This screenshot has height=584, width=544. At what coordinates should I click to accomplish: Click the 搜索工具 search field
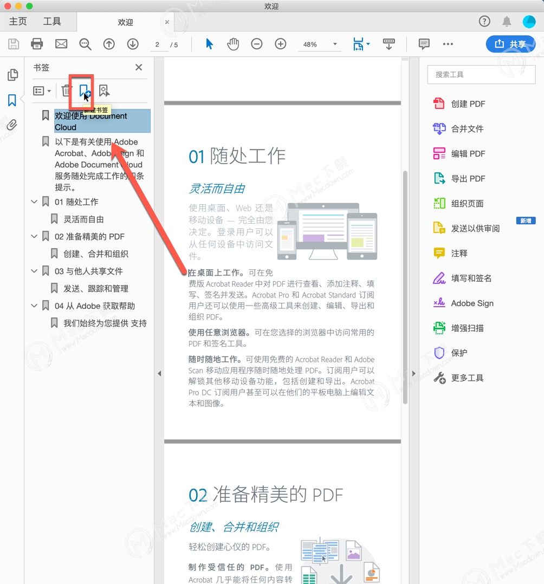tap(481, 75)
